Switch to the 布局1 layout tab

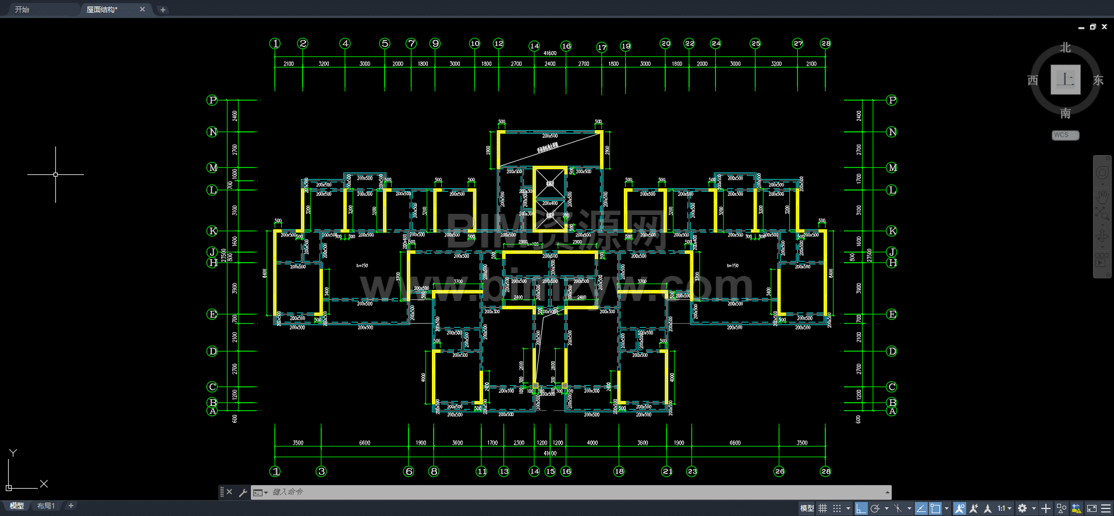(x=46, y=506)
